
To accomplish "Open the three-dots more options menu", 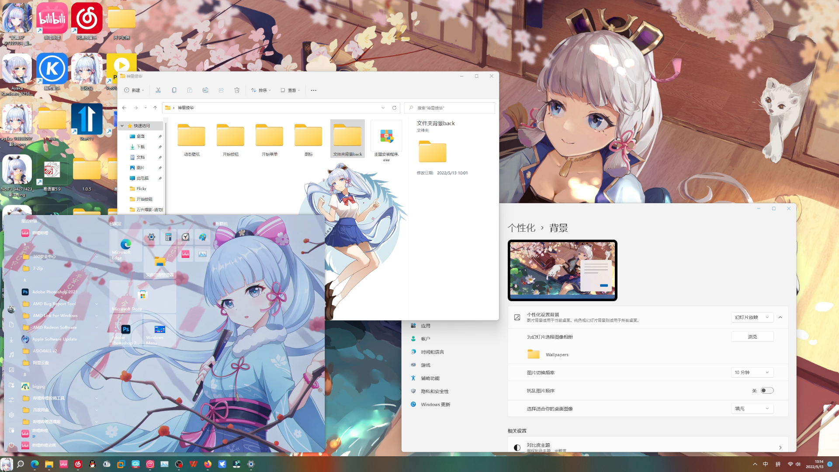I will pos(313,90).
